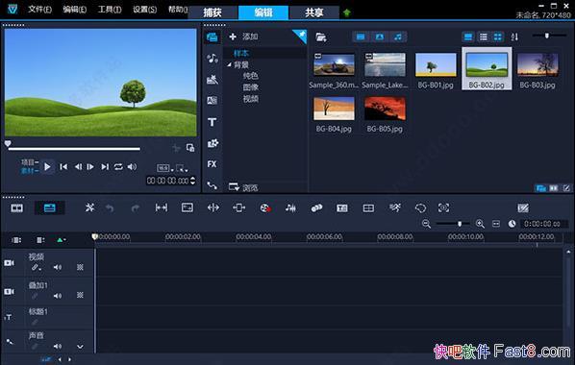This screenshot has height=365, width=575.
Task: Toggle show videos filter
Action: pos(361,36)
